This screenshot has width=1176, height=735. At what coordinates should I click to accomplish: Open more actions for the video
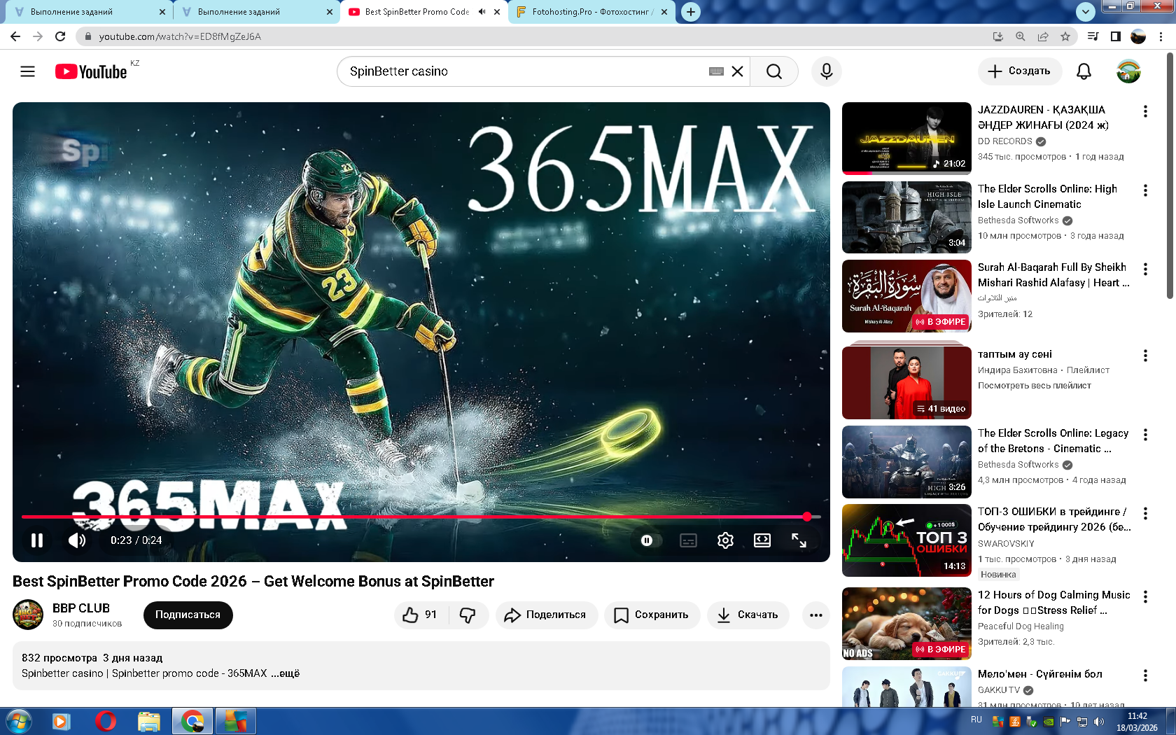coord(816,615)
